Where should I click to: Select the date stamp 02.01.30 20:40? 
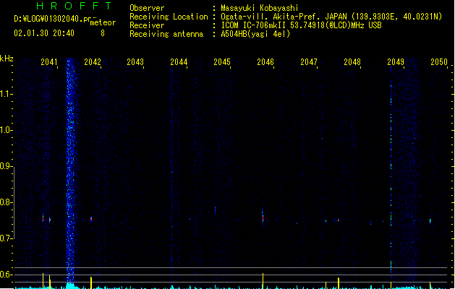(x=44, y=33)
